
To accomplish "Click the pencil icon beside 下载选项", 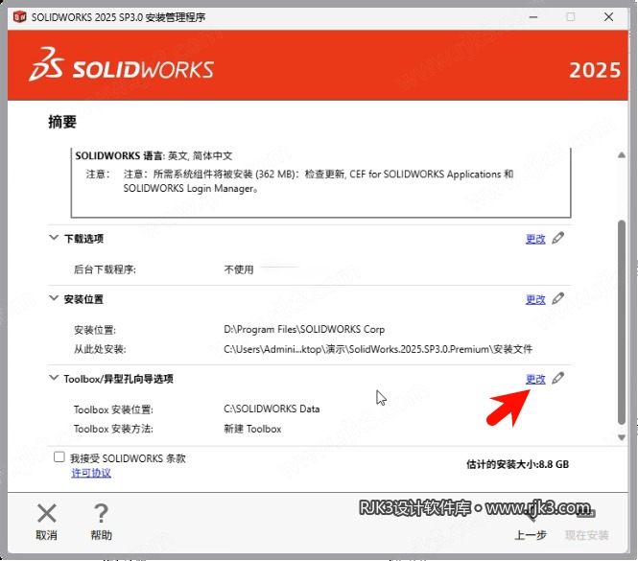I will pyautogui.click(x=557, y=238).
